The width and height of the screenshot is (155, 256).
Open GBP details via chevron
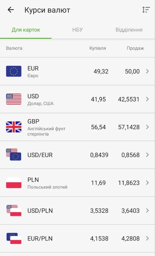coord(147,127)
